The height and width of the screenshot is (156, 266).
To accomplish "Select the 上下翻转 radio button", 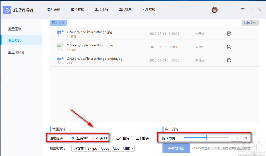I will [132, 138].
